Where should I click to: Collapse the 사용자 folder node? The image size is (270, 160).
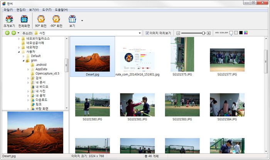click(19, 52)
